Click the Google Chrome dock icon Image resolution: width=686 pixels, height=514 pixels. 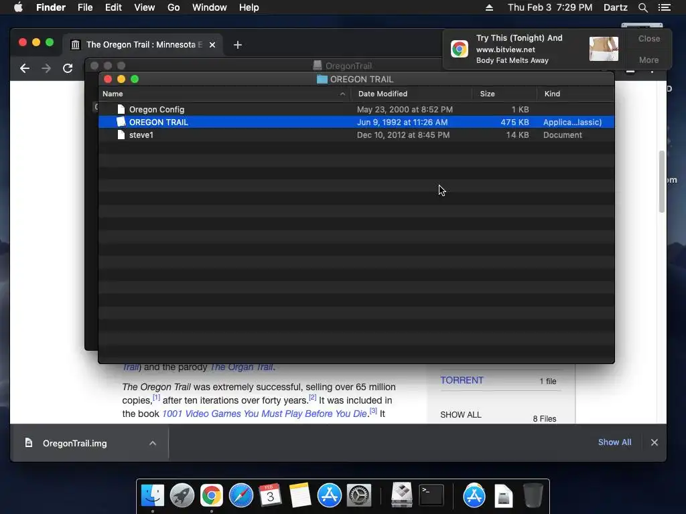pyautogui.click(x=211, y=495)
